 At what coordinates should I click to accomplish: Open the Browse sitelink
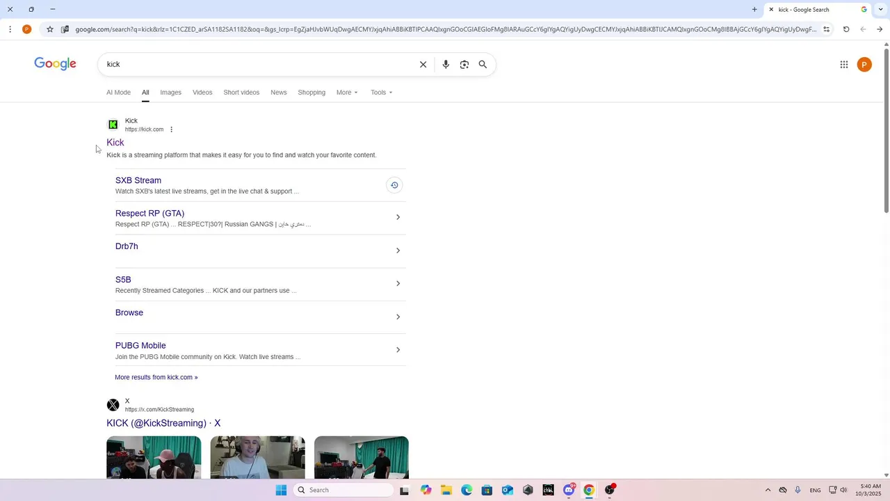pos(129,312)
